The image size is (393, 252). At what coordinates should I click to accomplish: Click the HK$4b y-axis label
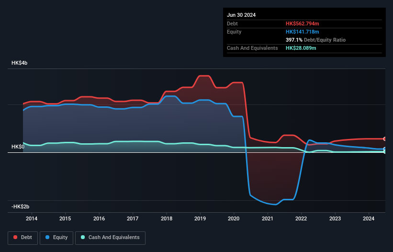(x=19, y=63)
